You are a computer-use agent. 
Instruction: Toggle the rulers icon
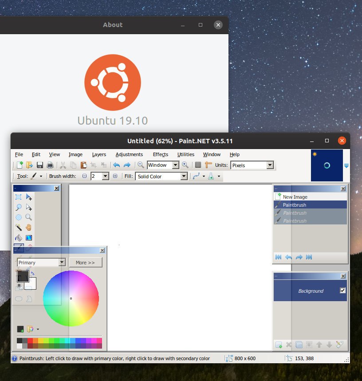(x=208, y=165)
